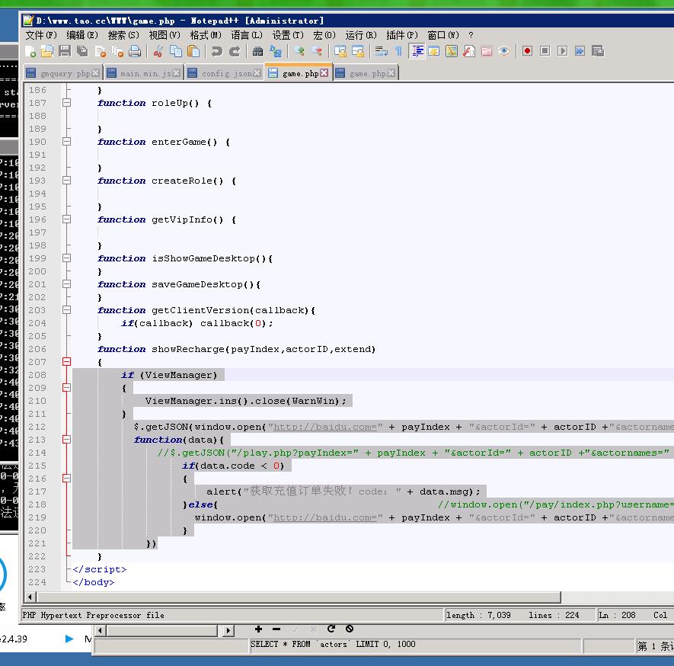
Task: Collapse the enterGame function fold marker
Action: click(66, 142)
